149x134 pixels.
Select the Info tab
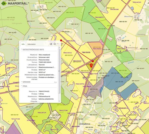point(23,44)
